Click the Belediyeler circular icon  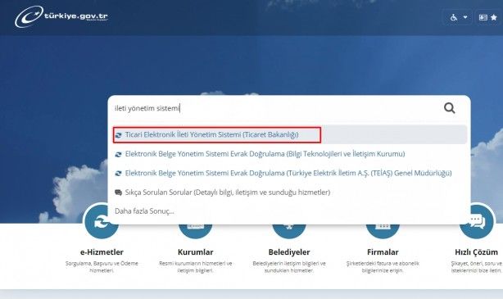289,231
